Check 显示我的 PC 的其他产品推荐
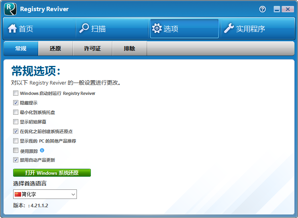The image size is (298, 218). point(16,141)
